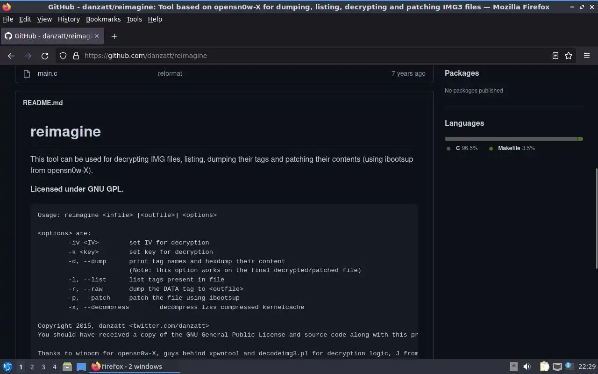Open the main.c file link
The width and height of the screenshot is (598, 374).
point(48,73)
